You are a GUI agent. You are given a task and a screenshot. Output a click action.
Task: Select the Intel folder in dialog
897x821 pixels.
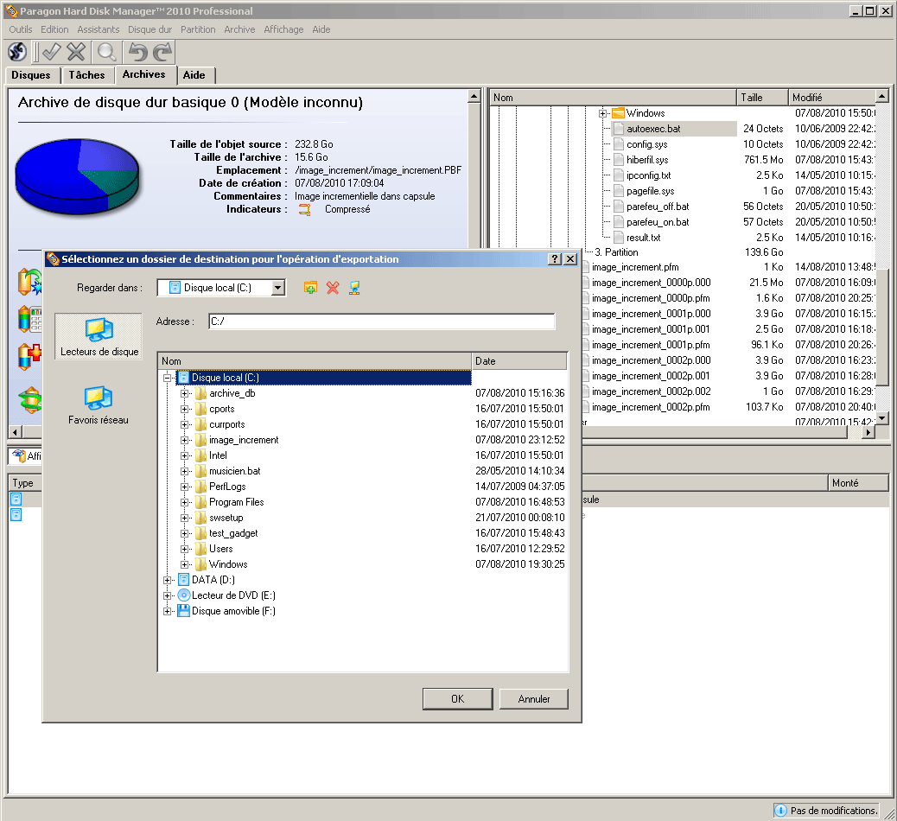point(218,455)
